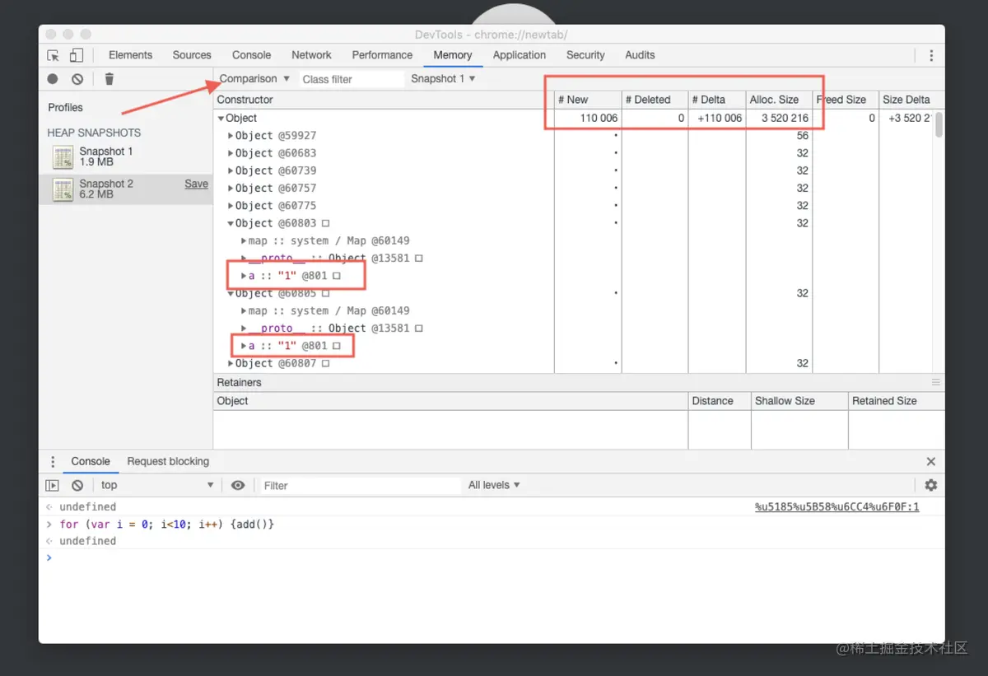Select the Snapshot 1 1.9 MB entry
The height and width of the screenshot is (676, 988).
coord(125,156)
